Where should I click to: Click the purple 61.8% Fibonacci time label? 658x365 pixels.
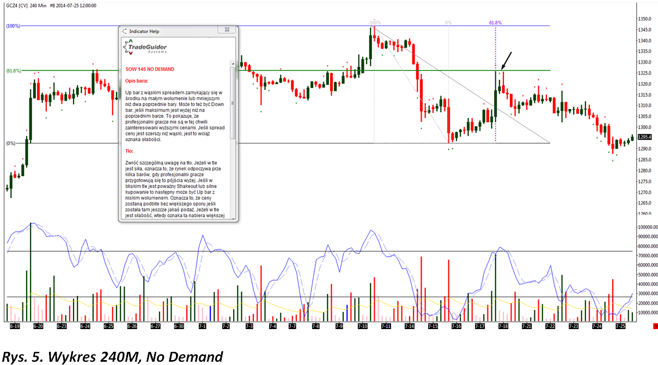pyautogui.click(x=495, y=23)
